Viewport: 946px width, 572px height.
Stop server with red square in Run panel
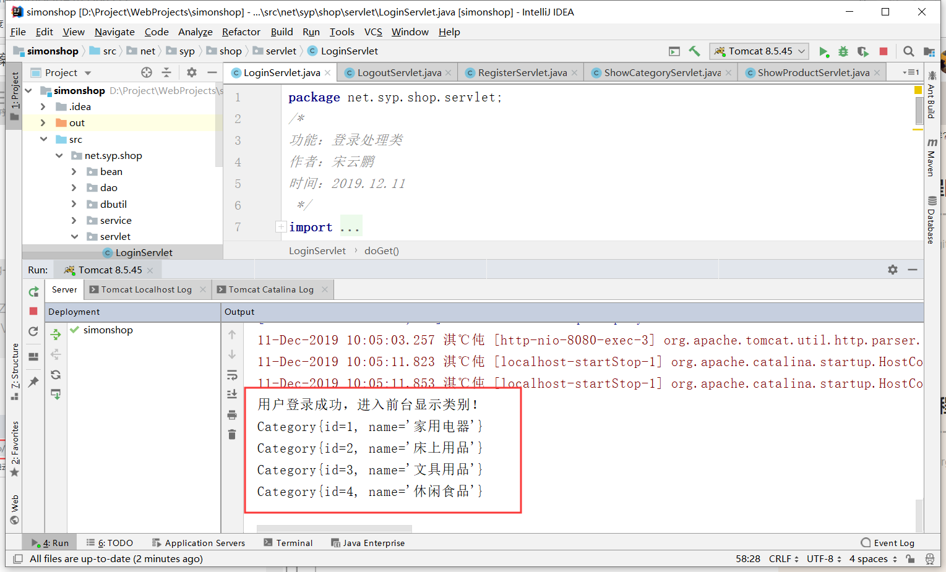click(33, 311)
